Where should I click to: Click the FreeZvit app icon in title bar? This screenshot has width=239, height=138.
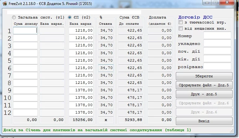5,3
